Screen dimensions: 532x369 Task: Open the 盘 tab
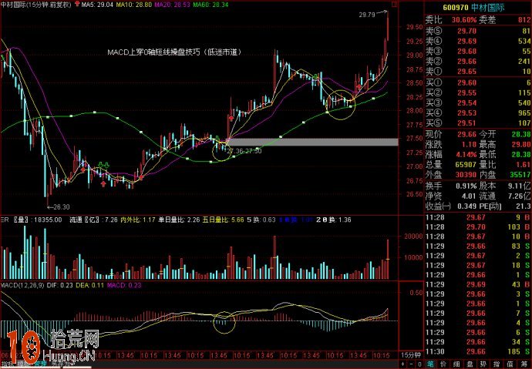[x=470, y=364]
